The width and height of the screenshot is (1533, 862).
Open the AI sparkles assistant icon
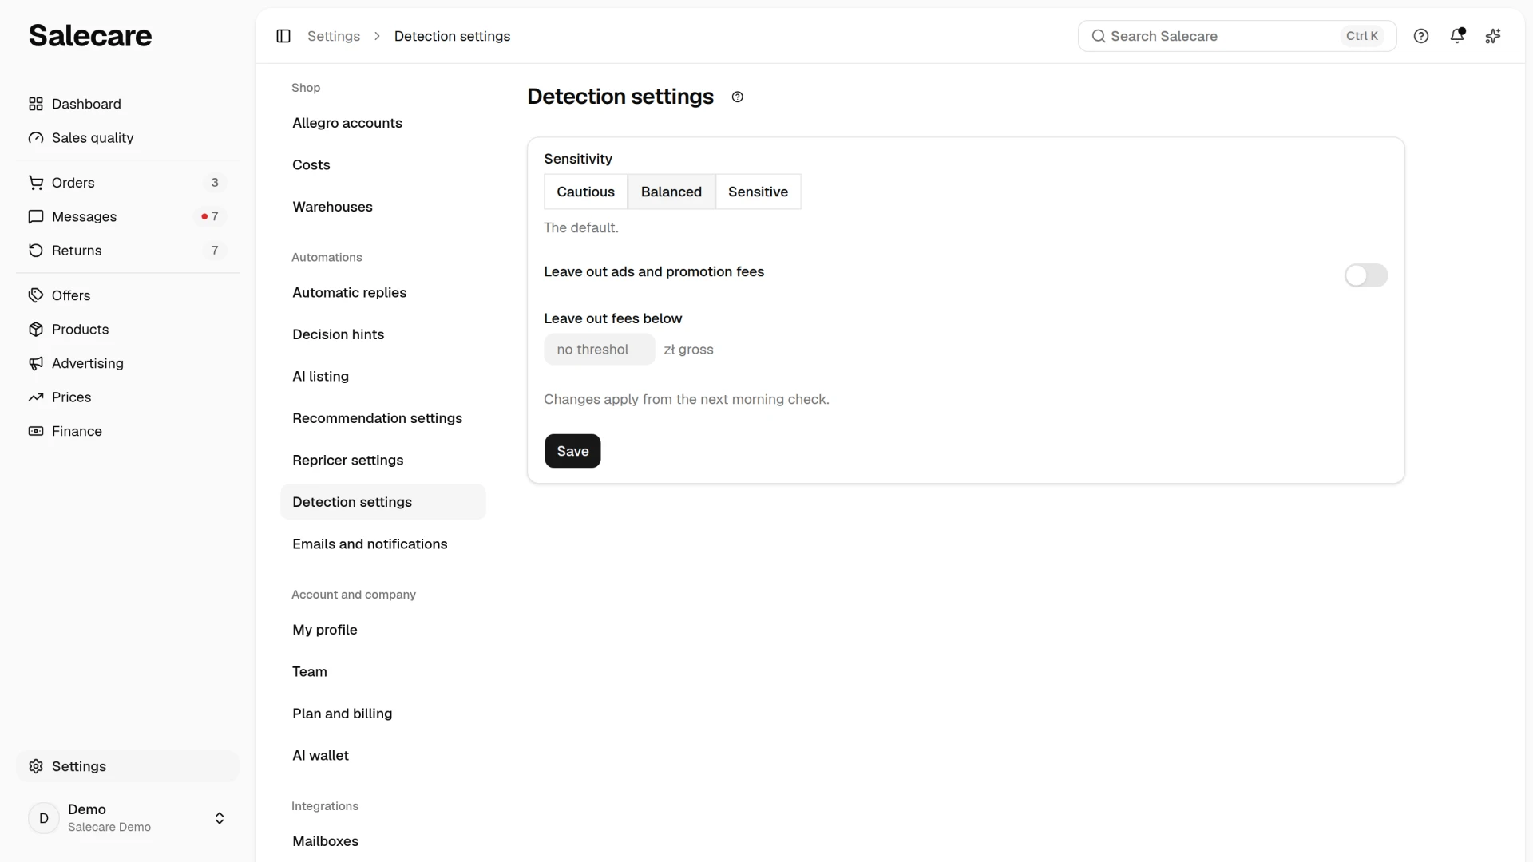coord(1493,36)
